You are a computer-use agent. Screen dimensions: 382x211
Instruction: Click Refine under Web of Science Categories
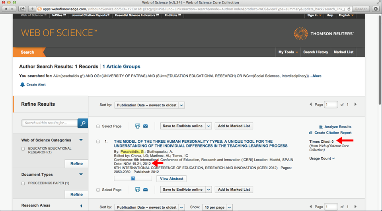(x=76, y=164)
